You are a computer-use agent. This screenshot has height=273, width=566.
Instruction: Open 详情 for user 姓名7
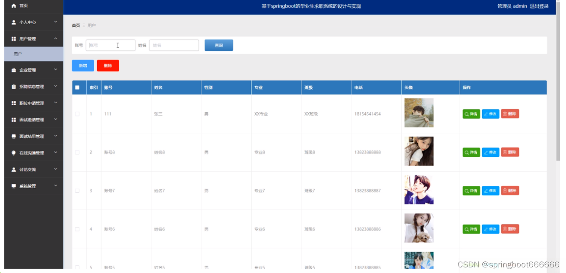click(471, 191)
